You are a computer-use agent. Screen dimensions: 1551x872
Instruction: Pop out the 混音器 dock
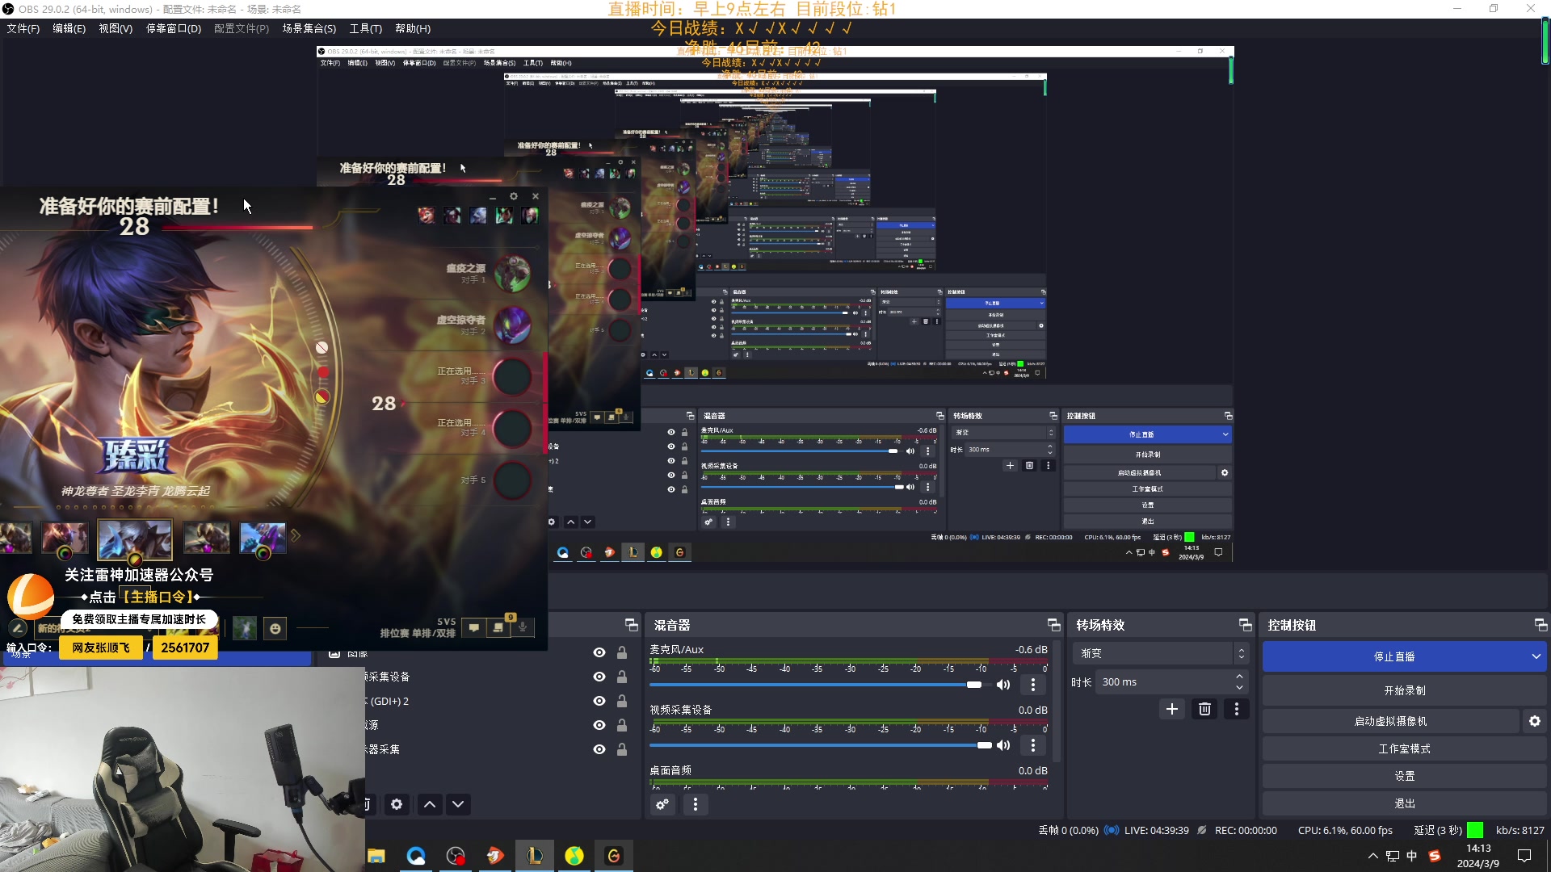1053,625
